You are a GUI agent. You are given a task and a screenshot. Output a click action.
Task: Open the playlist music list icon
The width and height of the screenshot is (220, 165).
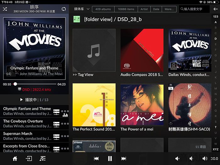pyautogui.click(x=42, y=158)
